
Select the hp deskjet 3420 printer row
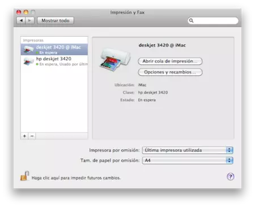point(54,61)
